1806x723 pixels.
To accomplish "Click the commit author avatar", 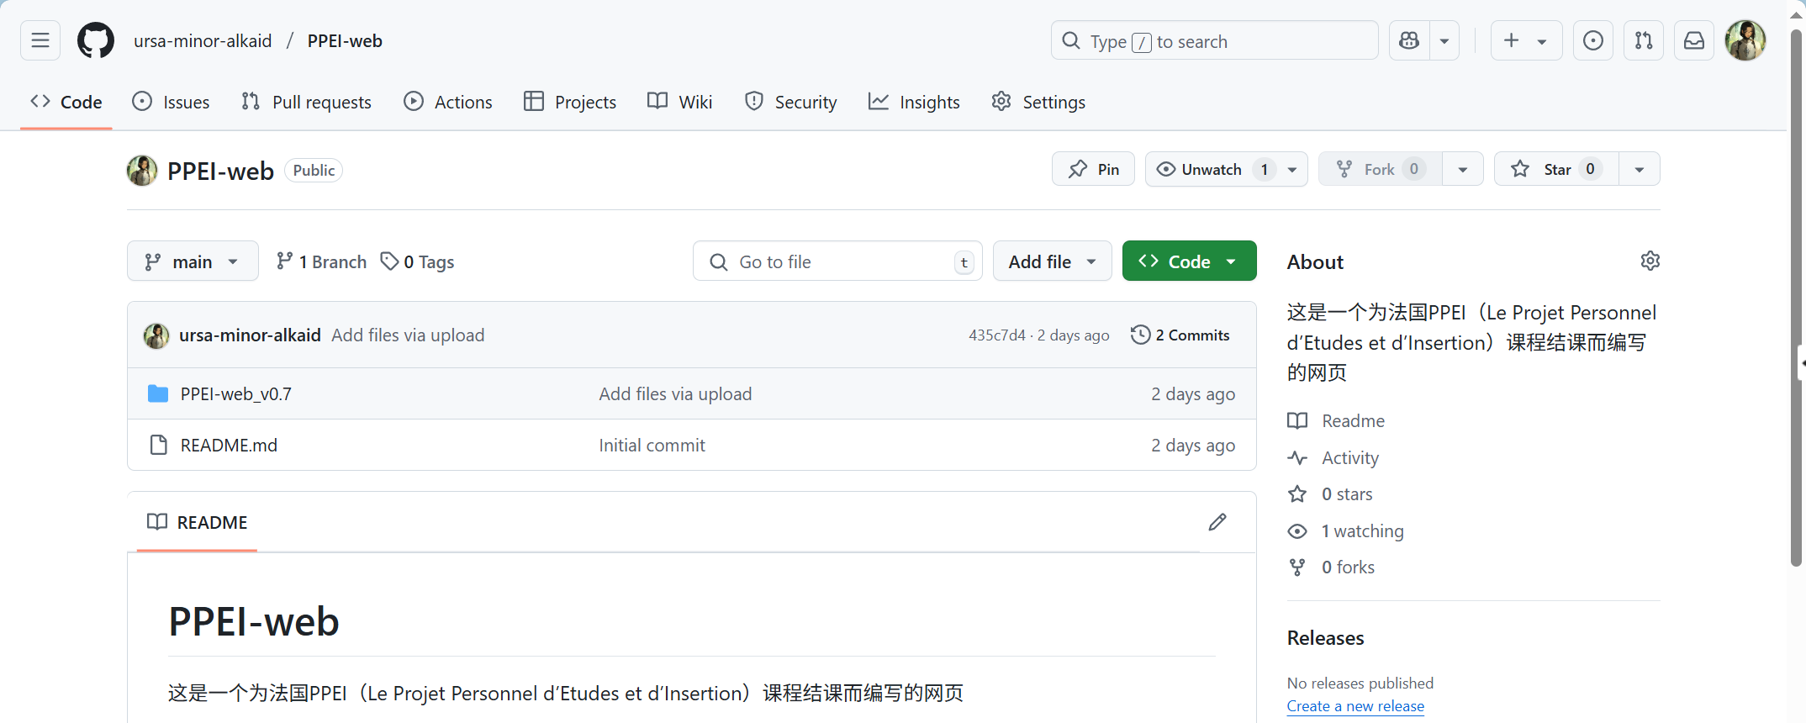I will click(x=156, y=335).
